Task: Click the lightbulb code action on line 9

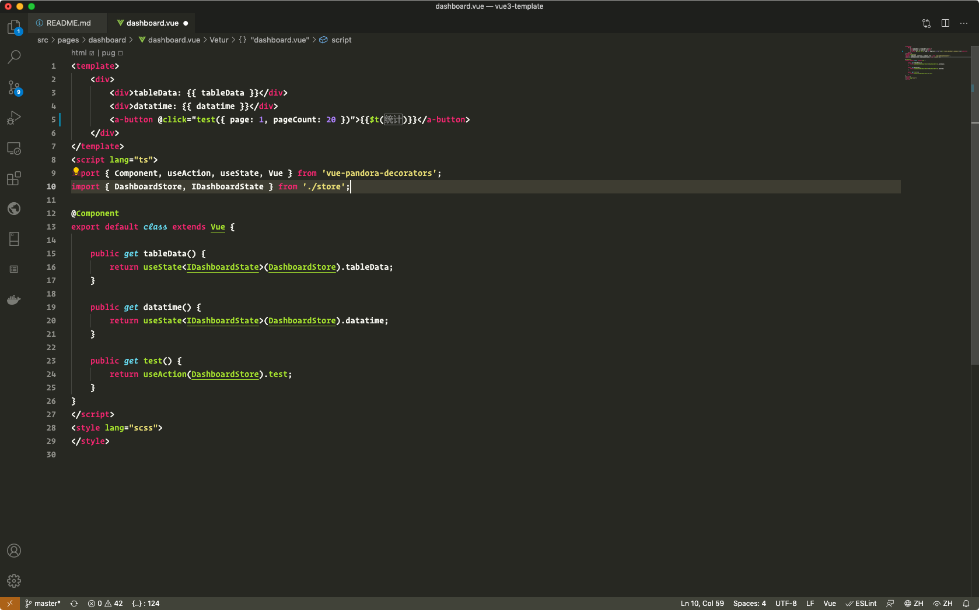Action: pos(76,171)
